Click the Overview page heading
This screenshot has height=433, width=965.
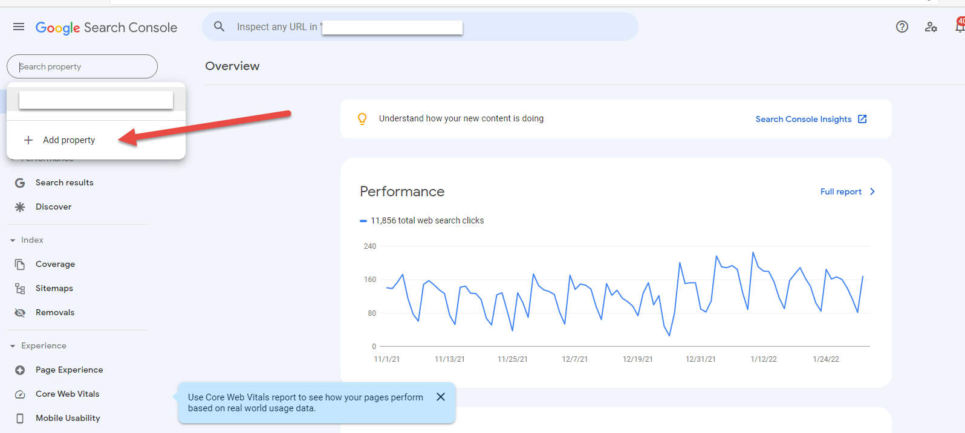point(232,66)
